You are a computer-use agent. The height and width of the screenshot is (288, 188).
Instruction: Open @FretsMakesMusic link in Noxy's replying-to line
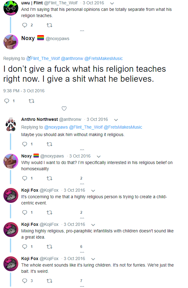point(103,58)
